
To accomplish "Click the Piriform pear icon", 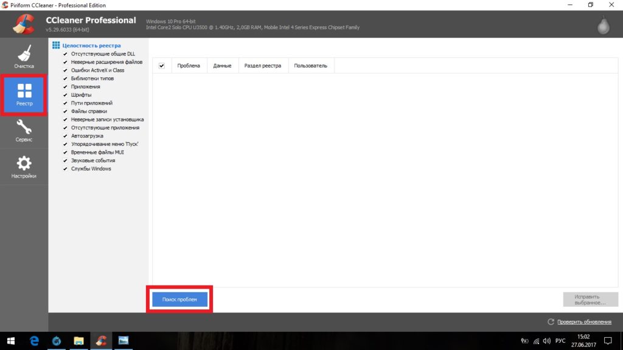I will pos(603,26).
